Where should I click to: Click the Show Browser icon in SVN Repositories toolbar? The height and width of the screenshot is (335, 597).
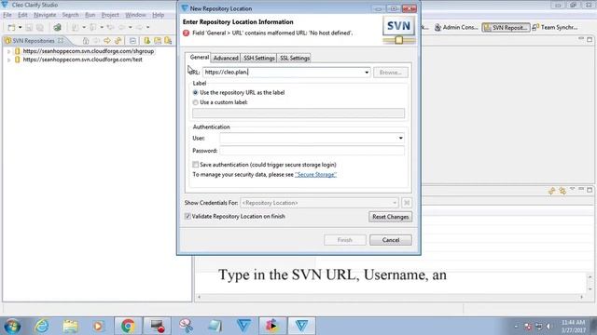click(158, 41)
